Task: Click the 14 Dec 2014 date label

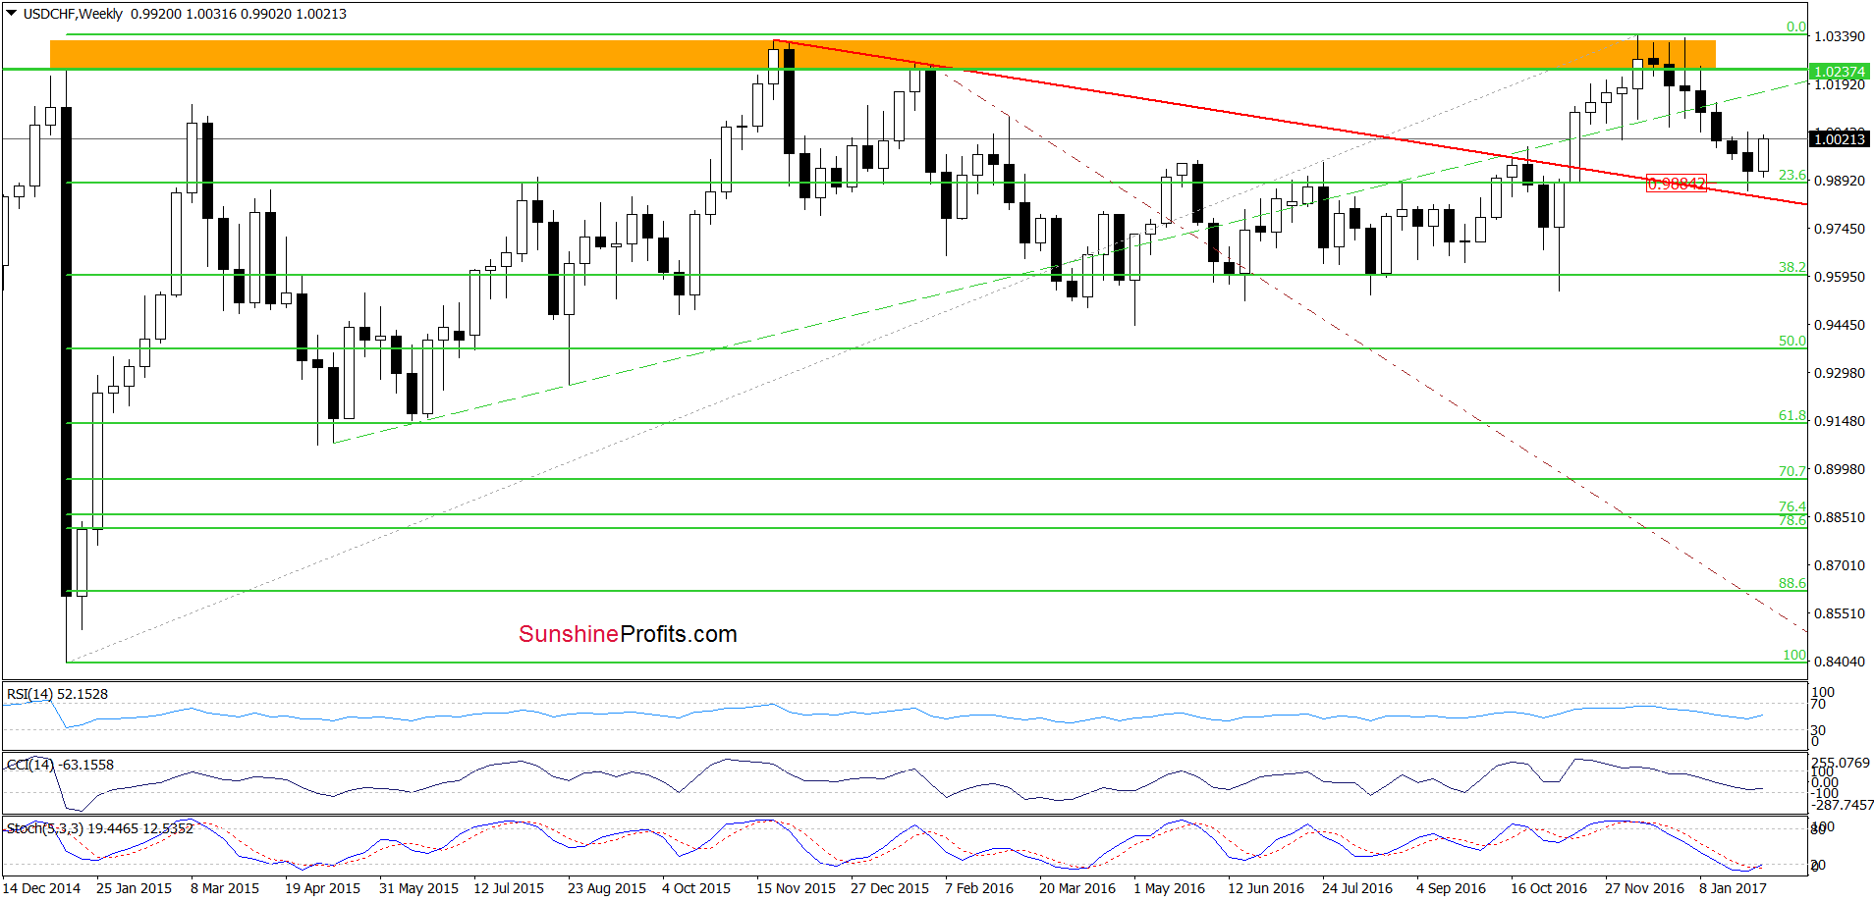Action: coord(41,888)
